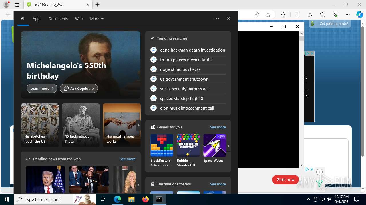This screenshot has height=205, width=366.
Task: Open the Windows Start menu
Action: [7, 199]
